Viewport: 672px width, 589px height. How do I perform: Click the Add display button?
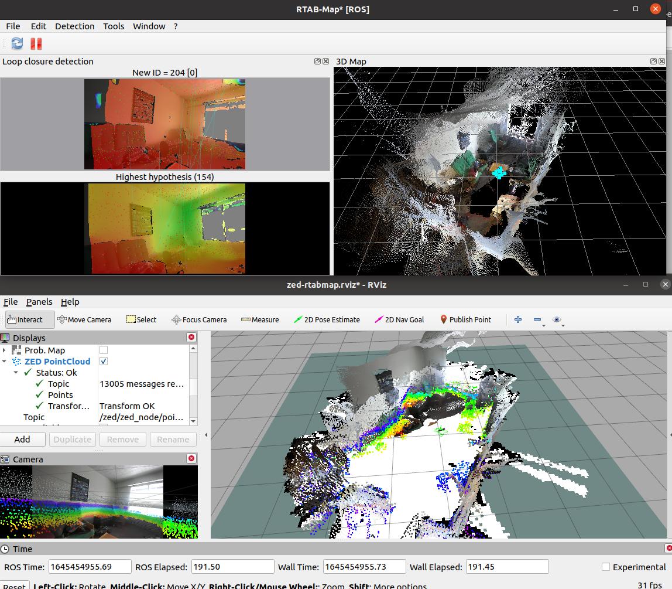(x=22, y=439)
